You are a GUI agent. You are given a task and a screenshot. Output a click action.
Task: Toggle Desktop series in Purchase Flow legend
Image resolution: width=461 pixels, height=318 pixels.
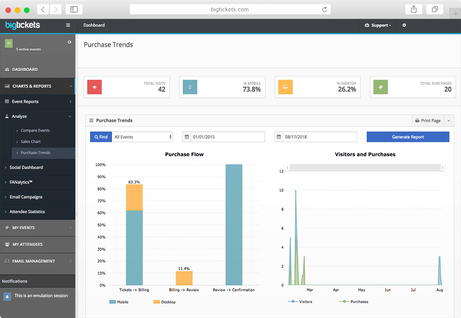tap(164, 302)
